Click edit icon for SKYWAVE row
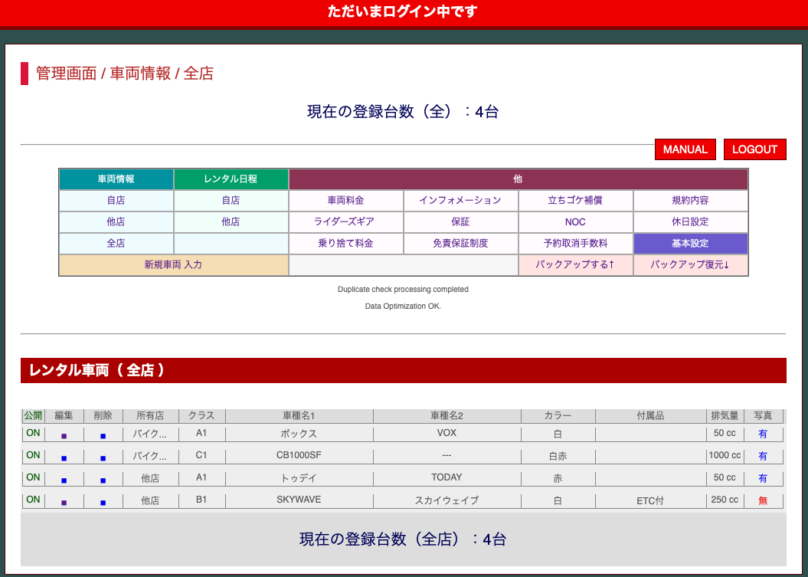Image resolution: width=808 pixels, height=577 pixels. pyautogui.click(x=64, y=503)
